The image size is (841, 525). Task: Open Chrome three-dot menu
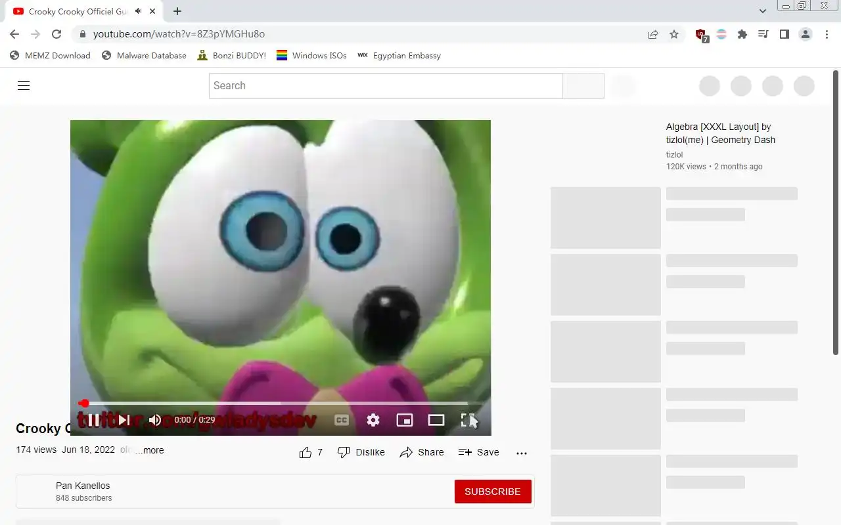coord(827,34)
